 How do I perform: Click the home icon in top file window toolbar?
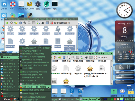tap(12, 23)
